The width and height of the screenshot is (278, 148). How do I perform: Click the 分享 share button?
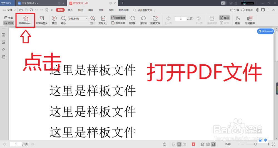tap(235, 10)
